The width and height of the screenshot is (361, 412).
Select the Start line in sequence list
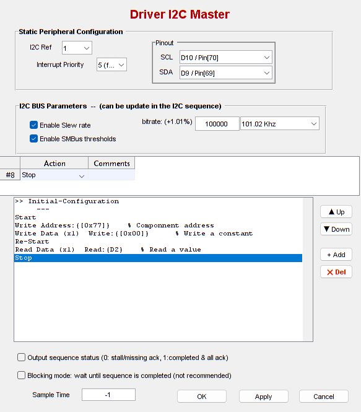pyautogui.click(x=158, y=217)
